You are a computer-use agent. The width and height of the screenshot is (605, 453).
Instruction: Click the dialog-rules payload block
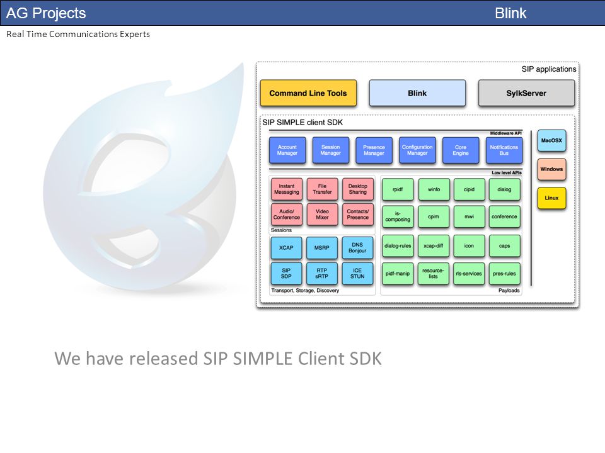(398, 246)
